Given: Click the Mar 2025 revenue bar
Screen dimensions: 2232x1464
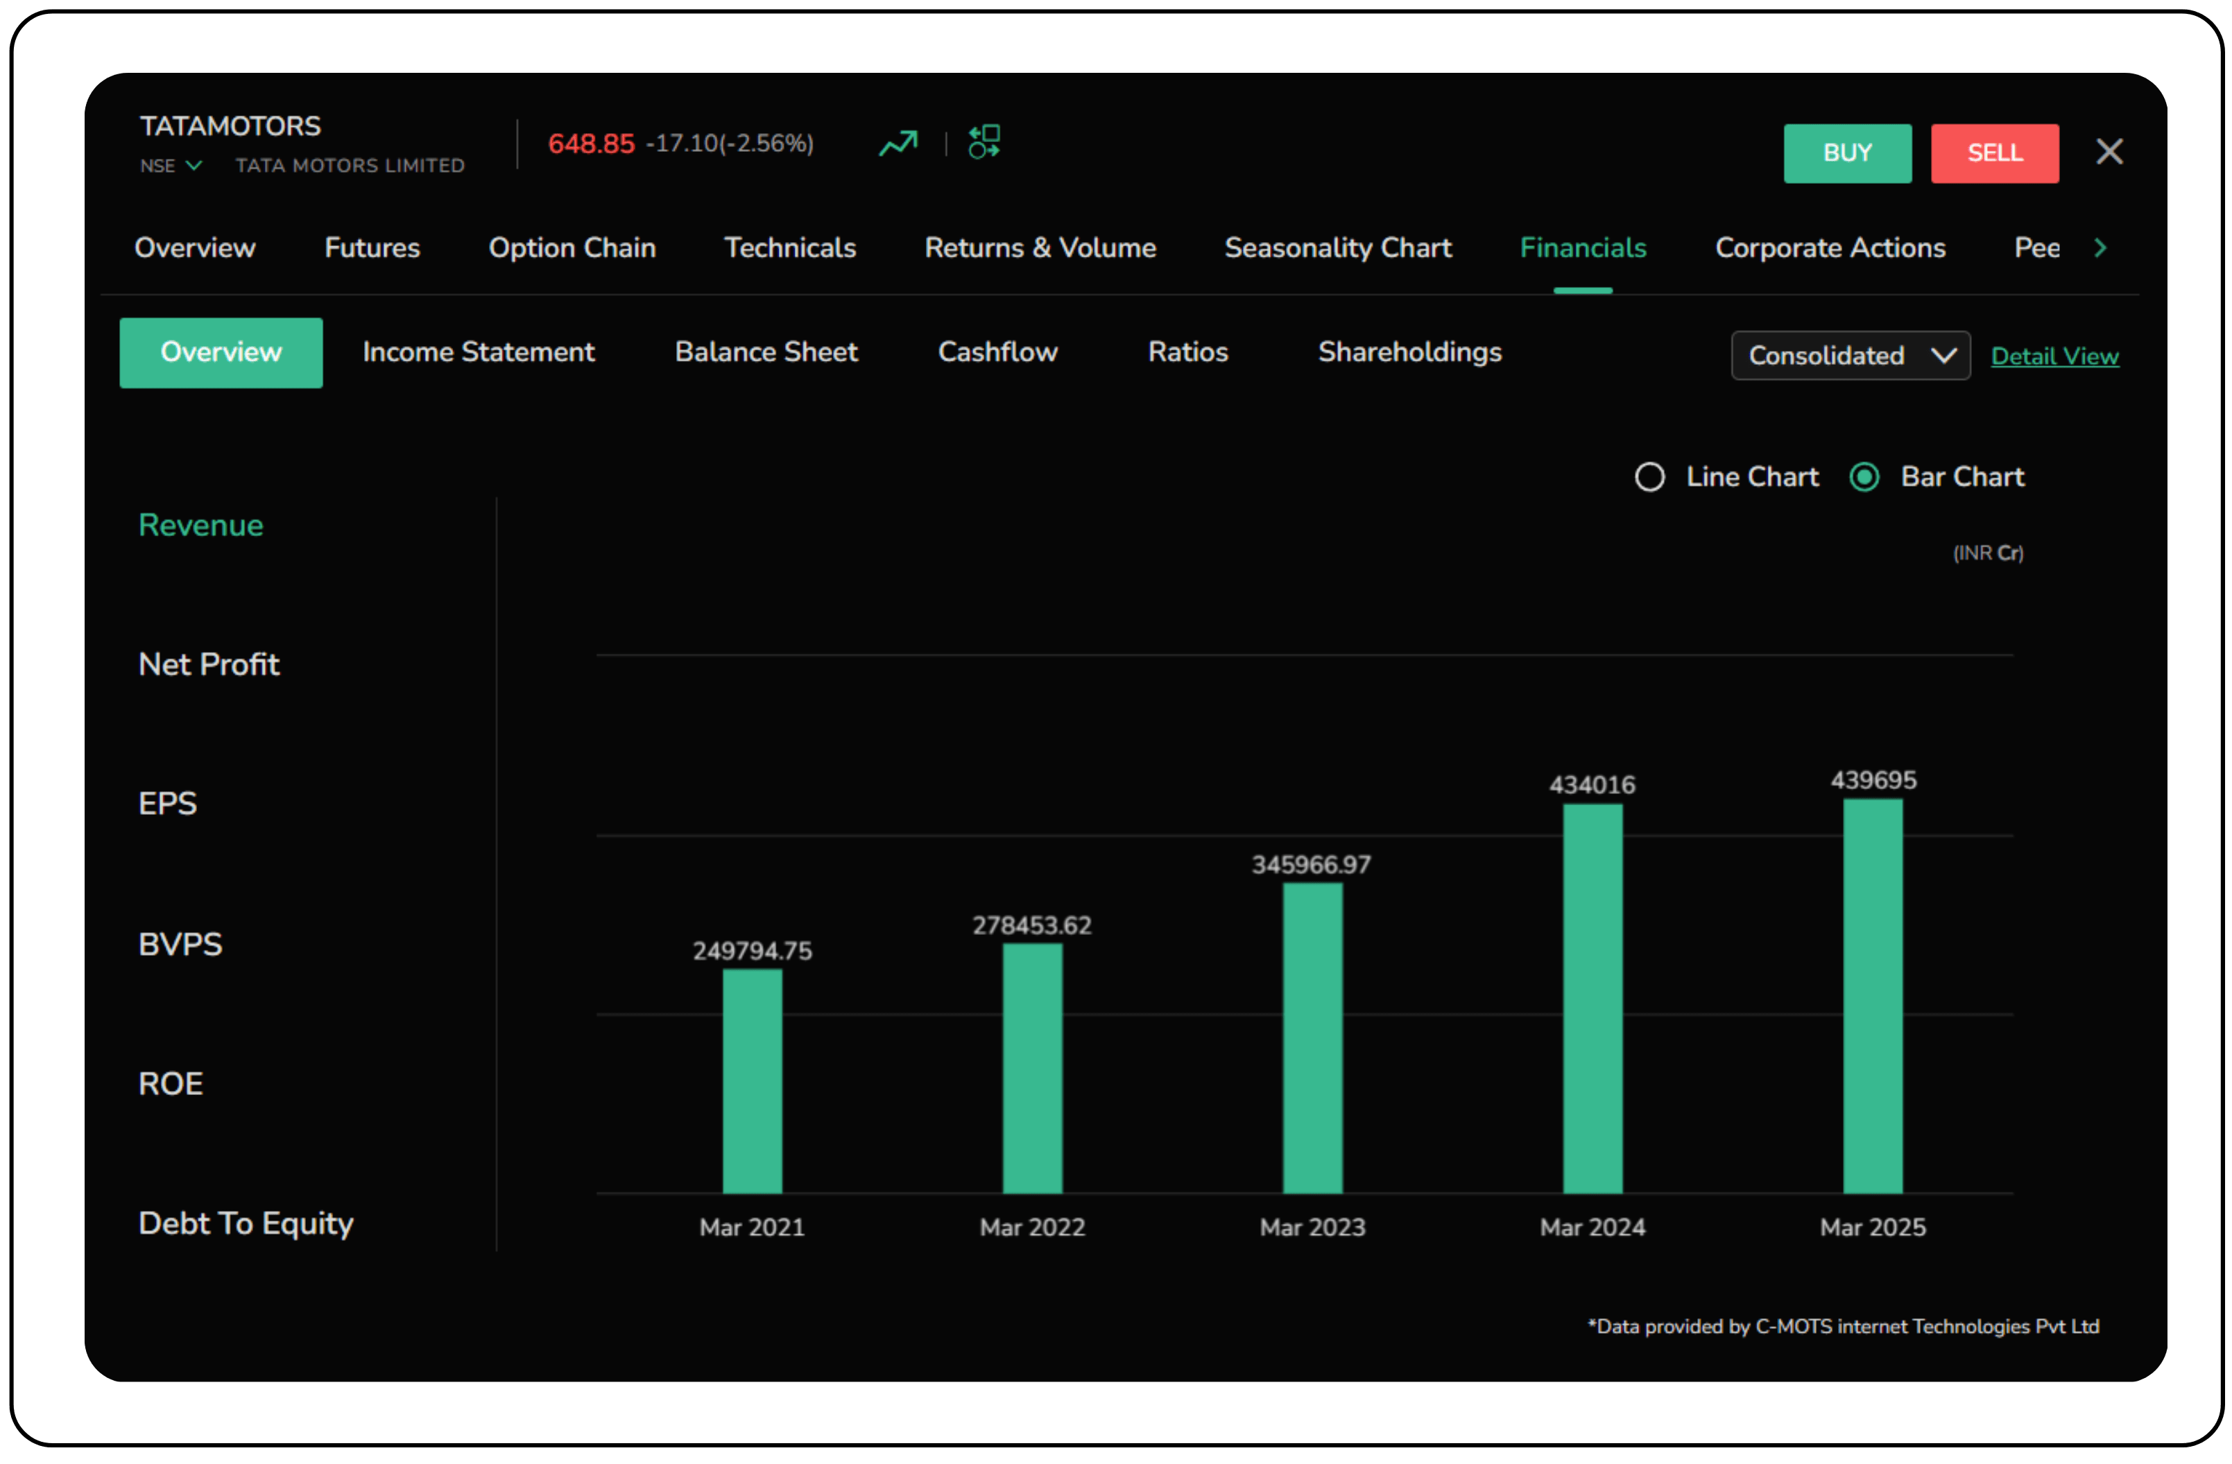Looking at the screenshot, I should click(1872, 996).
